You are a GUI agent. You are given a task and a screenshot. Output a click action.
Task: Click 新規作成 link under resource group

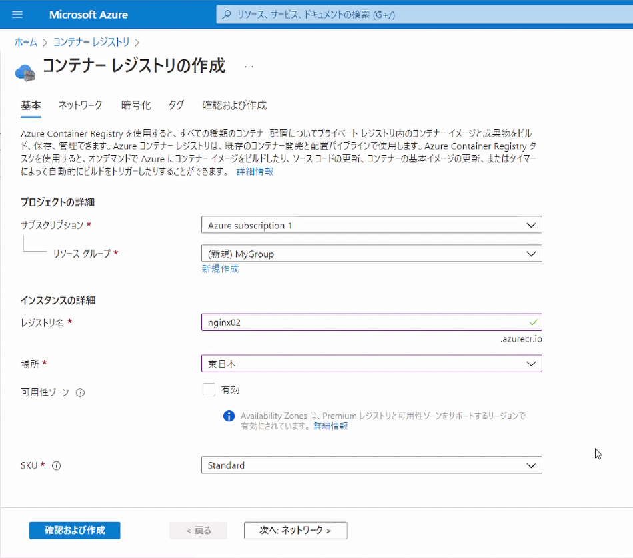point(220,269)
